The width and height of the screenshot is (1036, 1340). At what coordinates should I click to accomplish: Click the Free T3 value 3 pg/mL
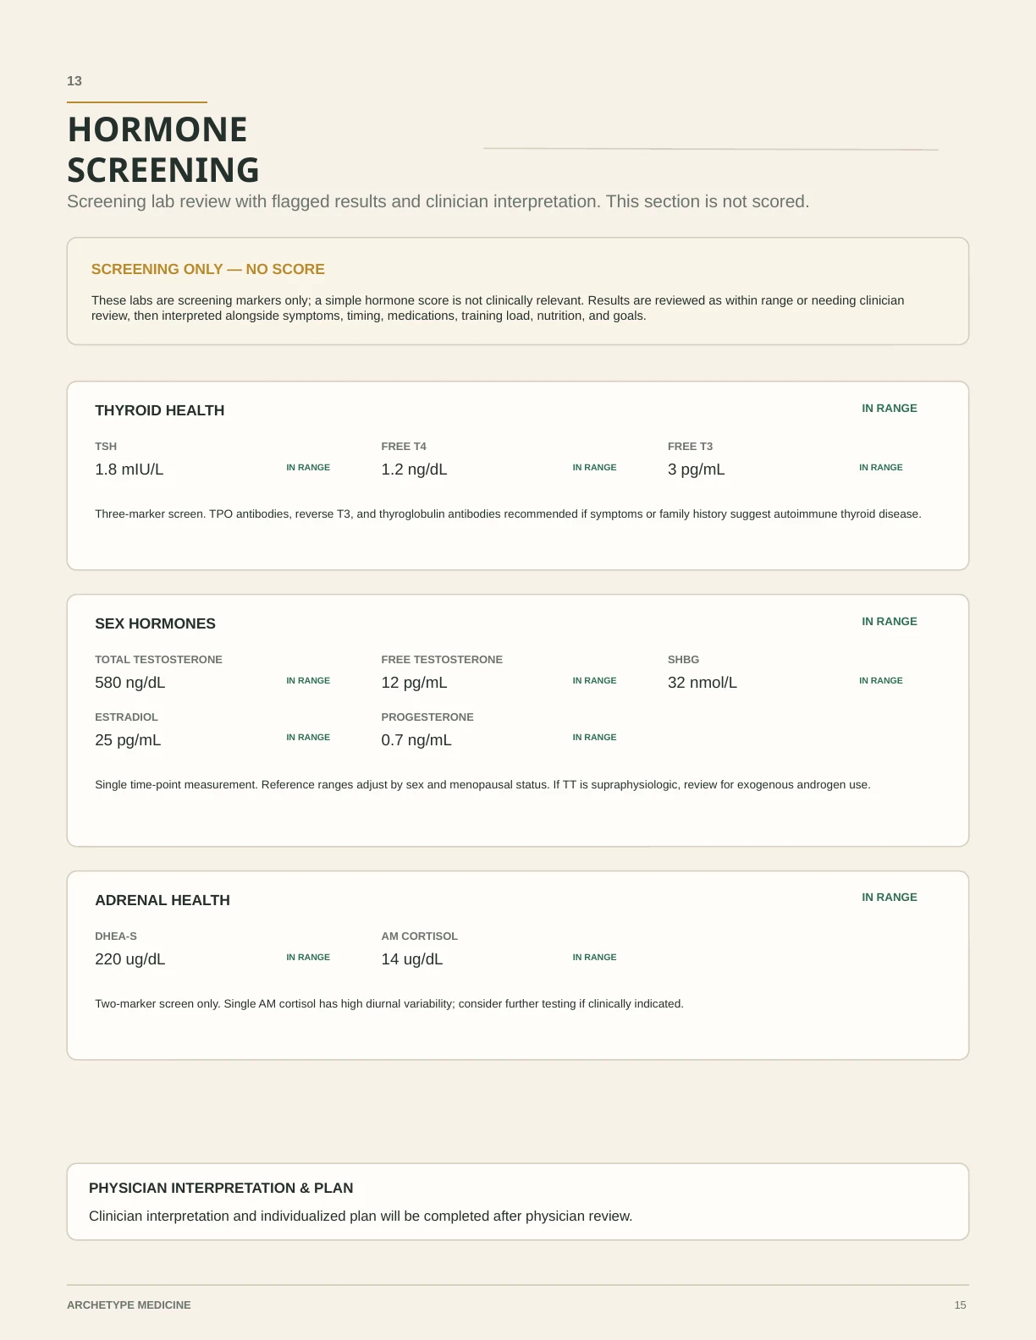coord(696,470)
